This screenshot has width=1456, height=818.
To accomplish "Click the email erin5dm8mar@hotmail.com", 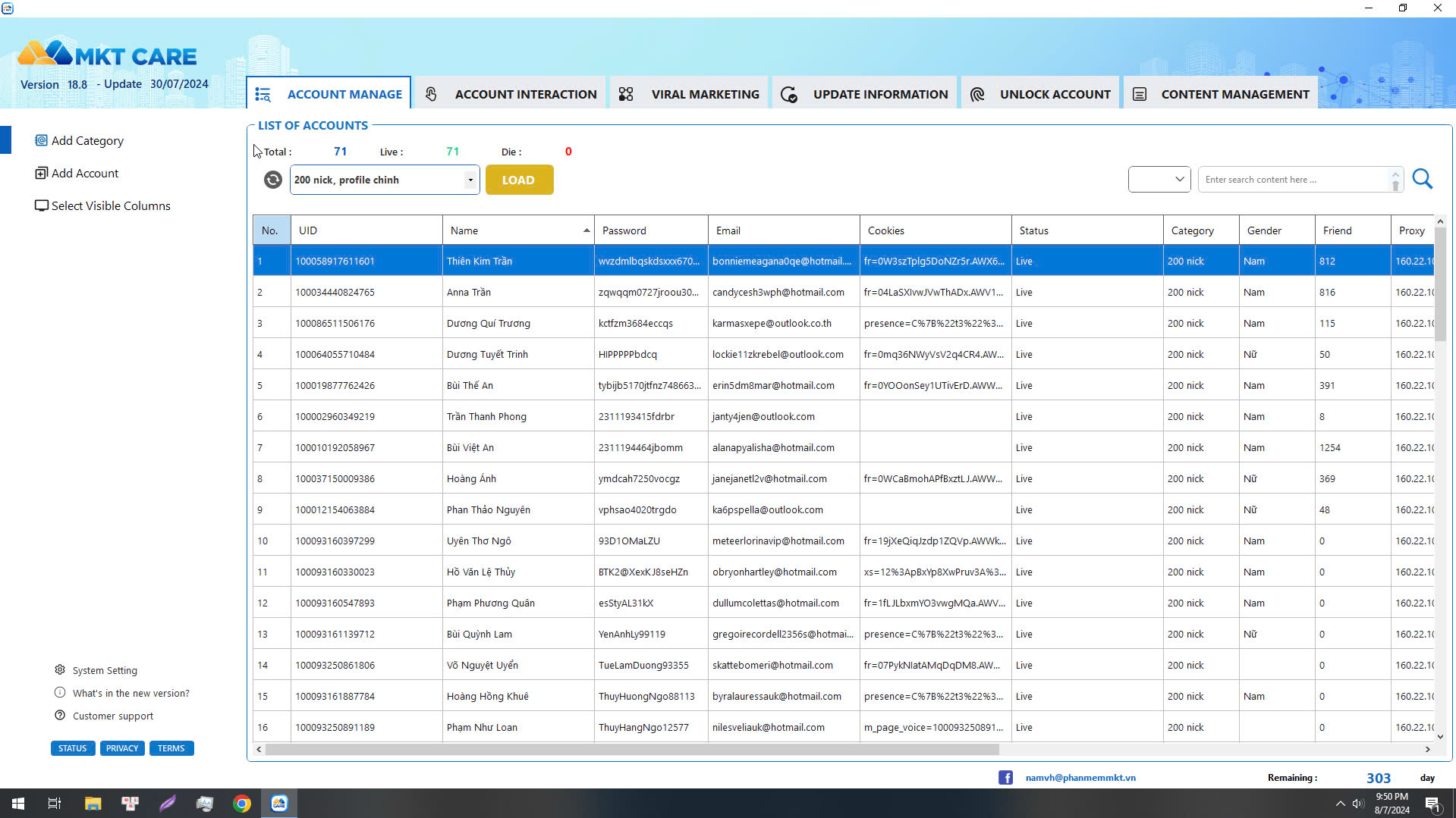I will tap(773, 385).
